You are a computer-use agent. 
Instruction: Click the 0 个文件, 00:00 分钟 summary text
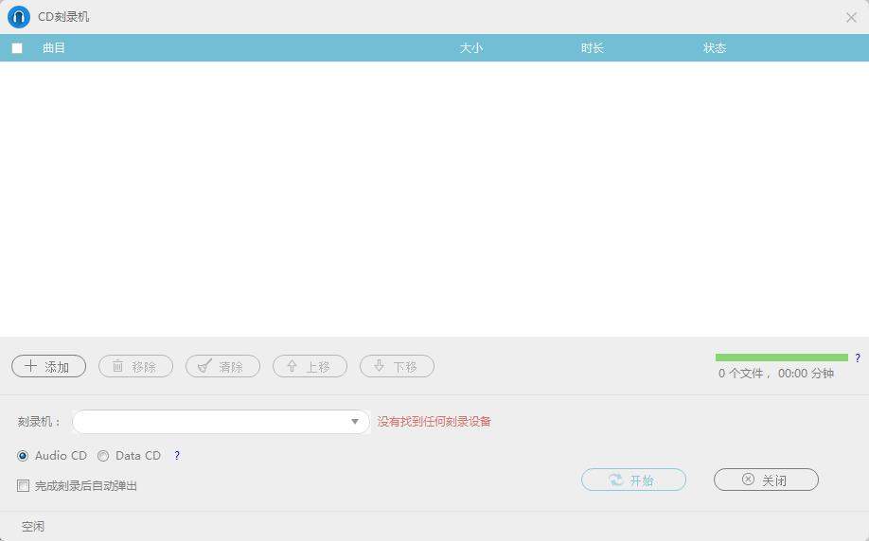pyautogui.click(x=776, y=374)
